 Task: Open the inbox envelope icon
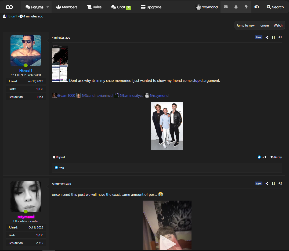tap(226, 7)
